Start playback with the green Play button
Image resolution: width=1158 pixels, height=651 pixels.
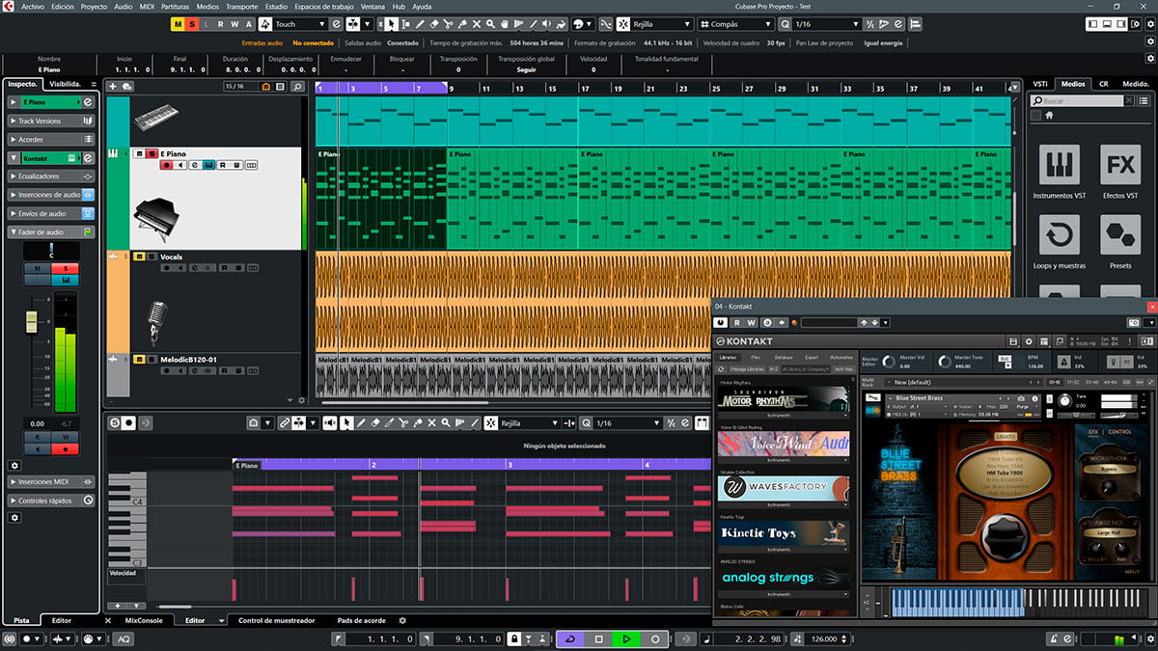626,638
